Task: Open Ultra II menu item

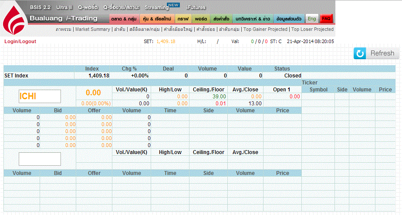Action: (x=64, y=7)
